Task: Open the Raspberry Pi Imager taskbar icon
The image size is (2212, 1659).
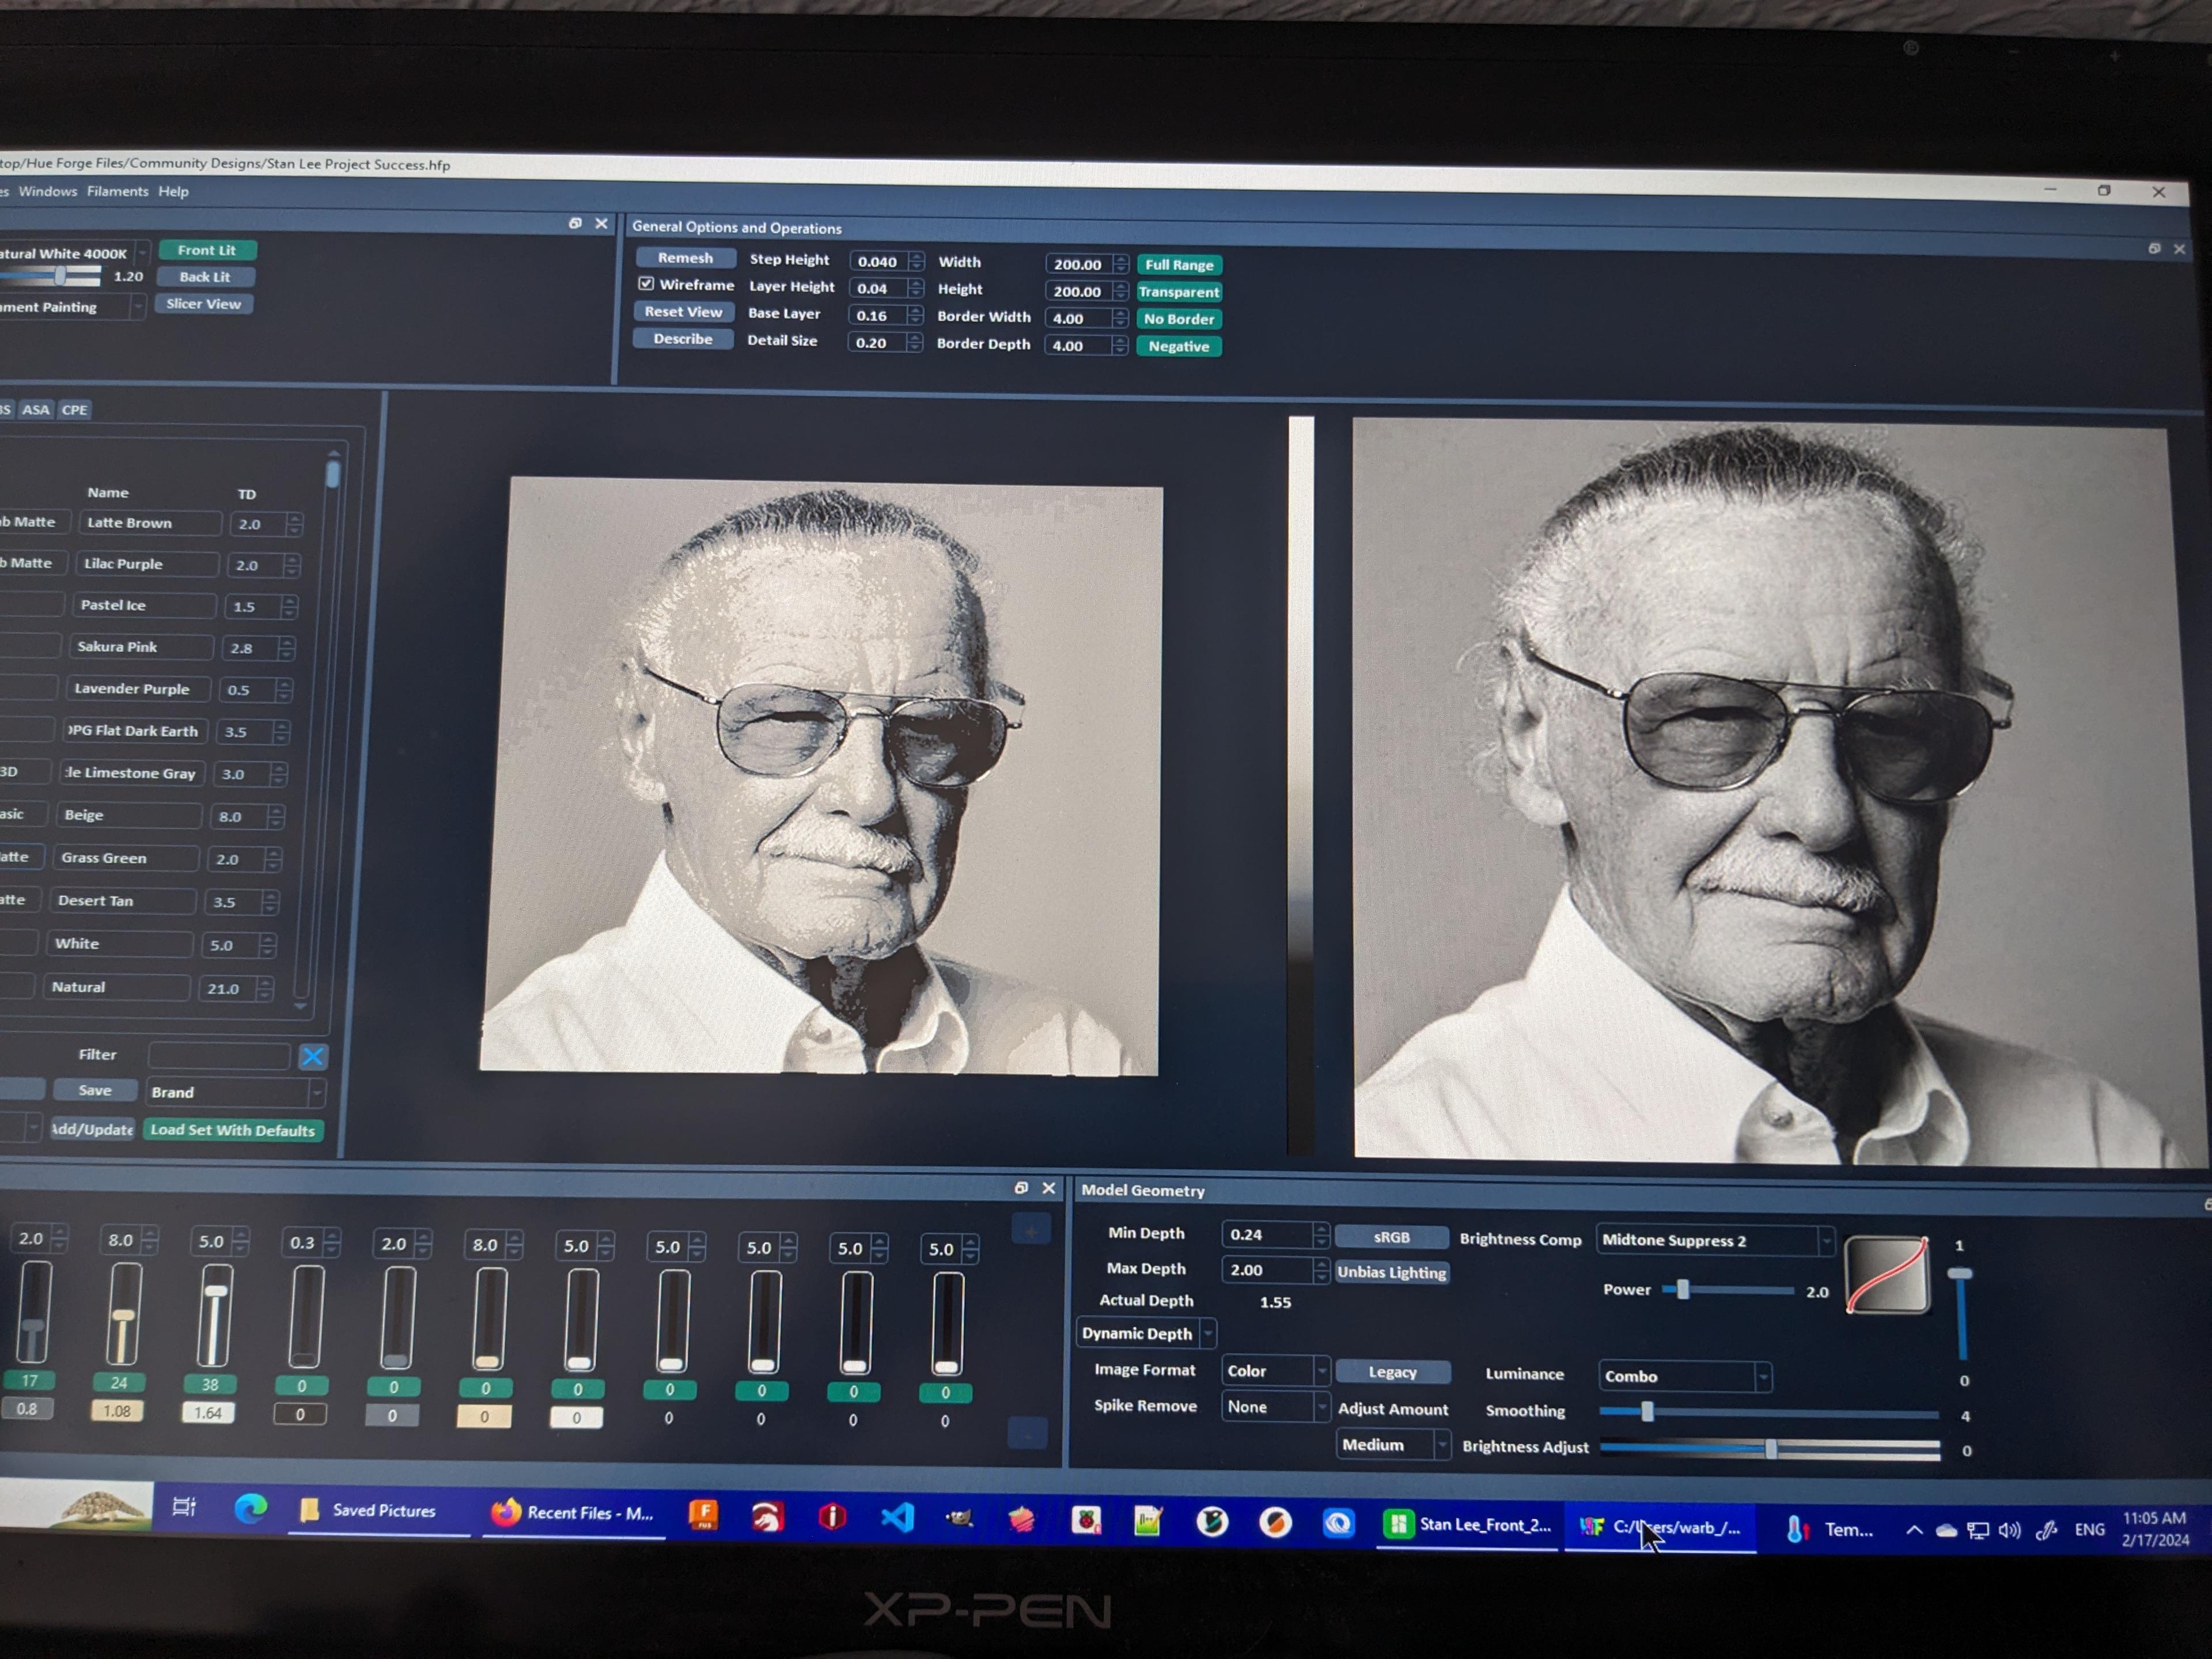Action: [1086, 1521]
